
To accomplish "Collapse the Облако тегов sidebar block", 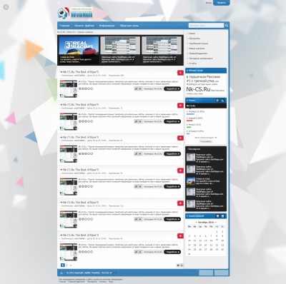I will pos(187,71).
